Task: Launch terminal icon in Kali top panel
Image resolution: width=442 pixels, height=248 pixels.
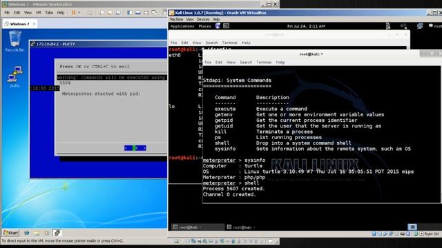Action: [226, 26]
